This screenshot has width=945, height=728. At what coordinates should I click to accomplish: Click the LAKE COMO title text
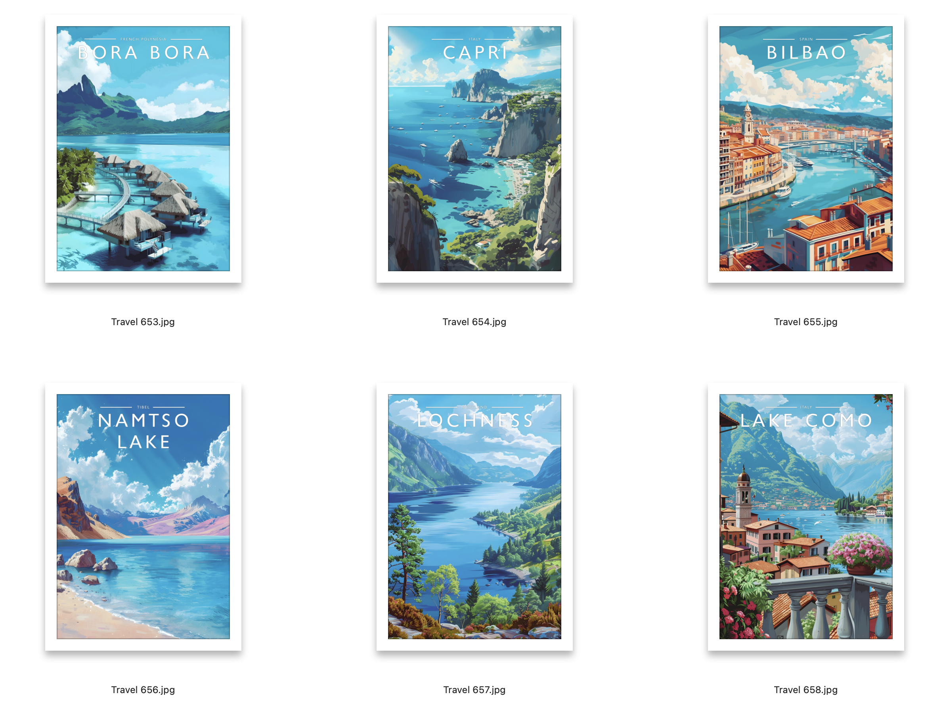806,421
